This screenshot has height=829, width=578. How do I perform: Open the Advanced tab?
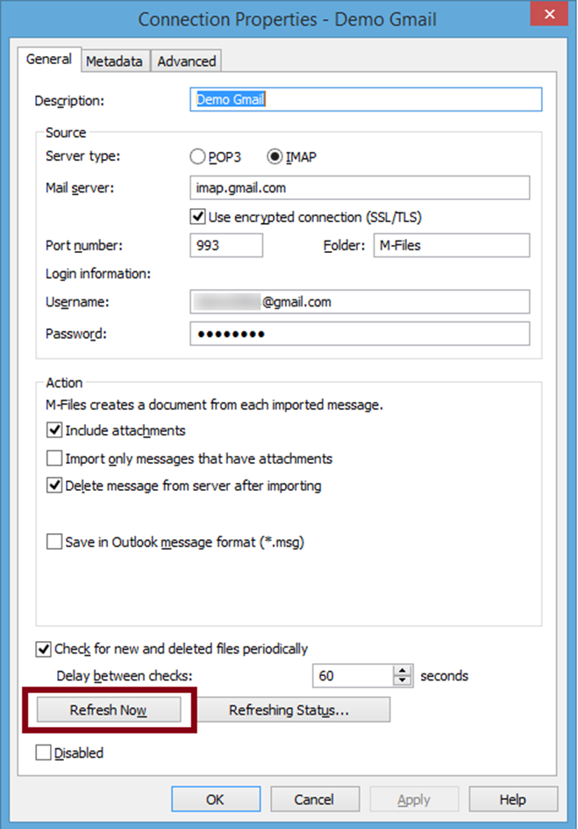point(186,61)
